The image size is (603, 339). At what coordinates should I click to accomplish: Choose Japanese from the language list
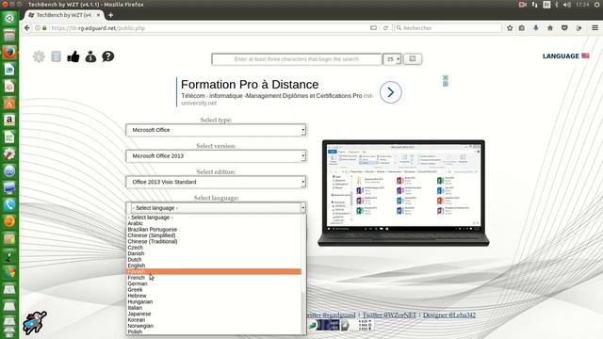click(214, 314)
